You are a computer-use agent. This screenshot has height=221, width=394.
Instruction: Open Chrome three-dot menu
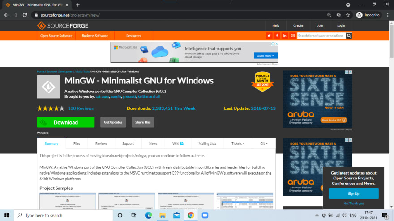(388, 15)
